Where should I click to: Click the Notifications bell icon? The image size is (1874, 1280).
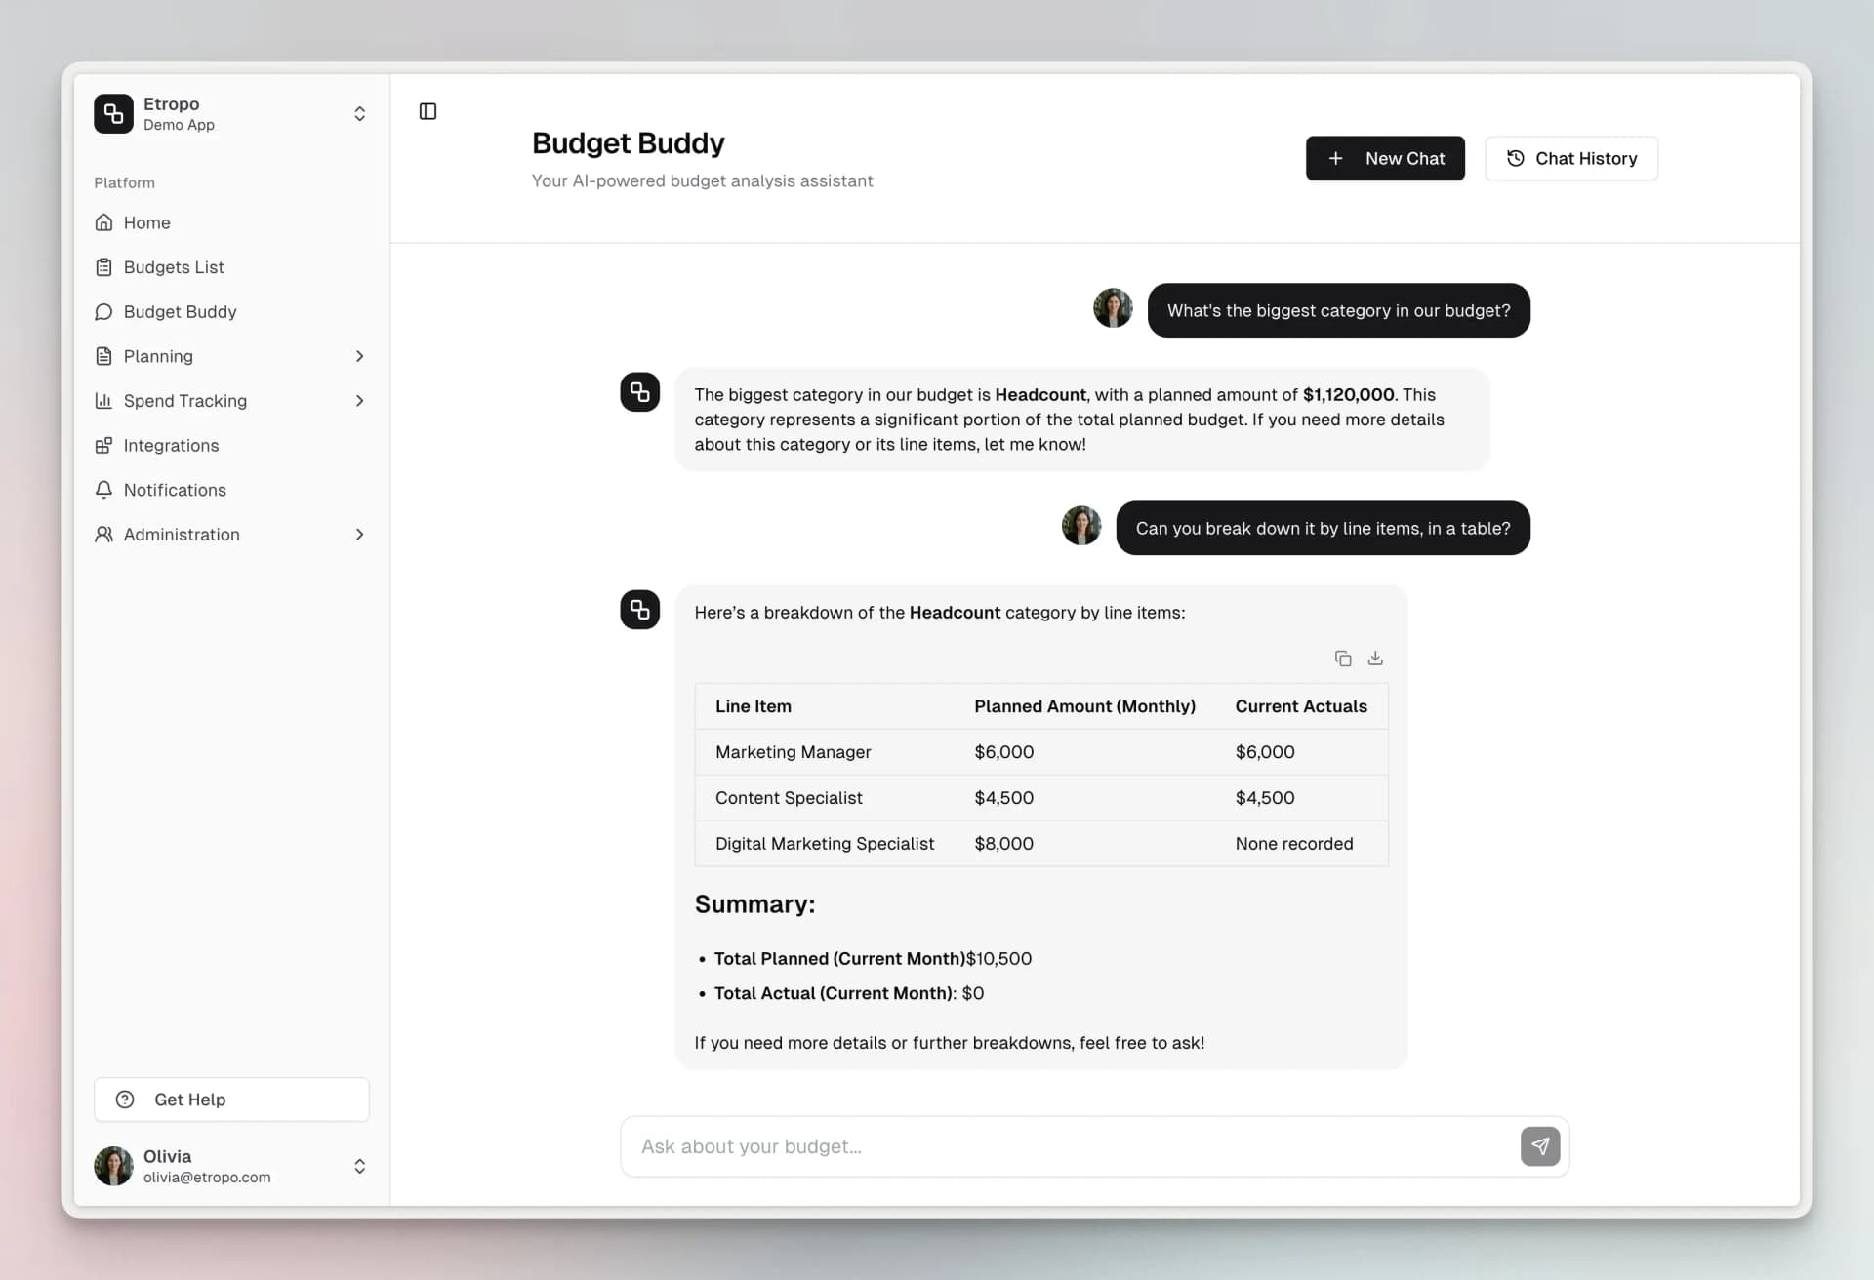(104, 490)
